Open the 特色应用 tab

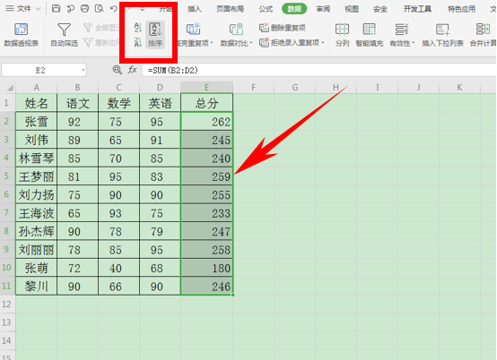click(x=461, y=9)
